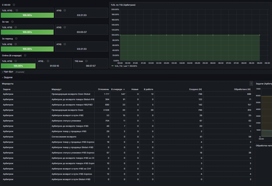Click 'Обработано (Н)' column header
The height and width of the screenshot is (186, 272).
(242, 89)
